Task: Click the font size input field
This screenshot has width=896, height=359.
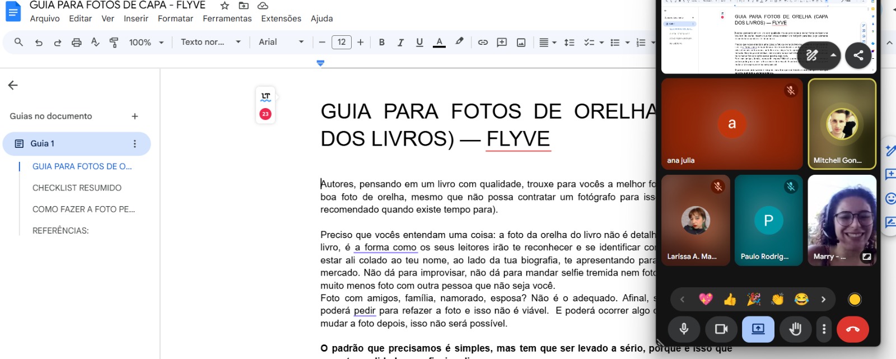Action: coord(341,42)
